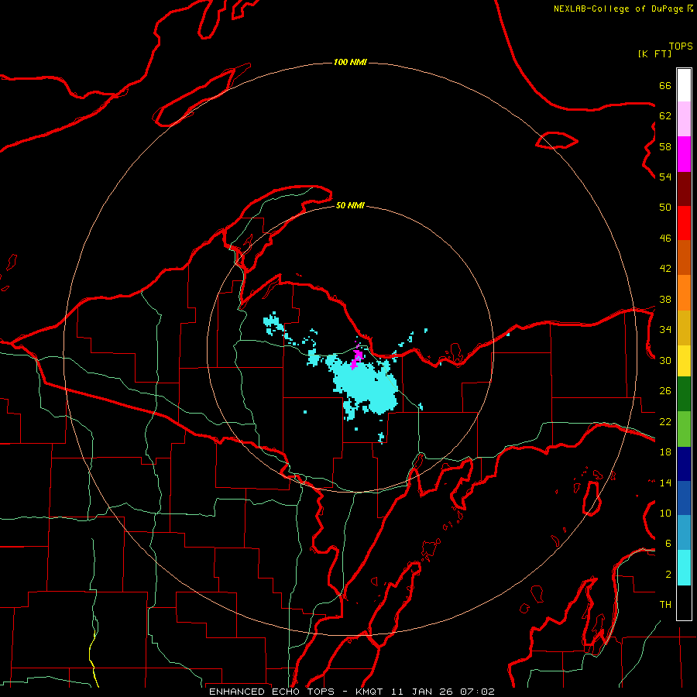This screenshot has width=697, height=697.
Task: Click the '11 JAN 26' date text
Action: [x=423, y=692]
